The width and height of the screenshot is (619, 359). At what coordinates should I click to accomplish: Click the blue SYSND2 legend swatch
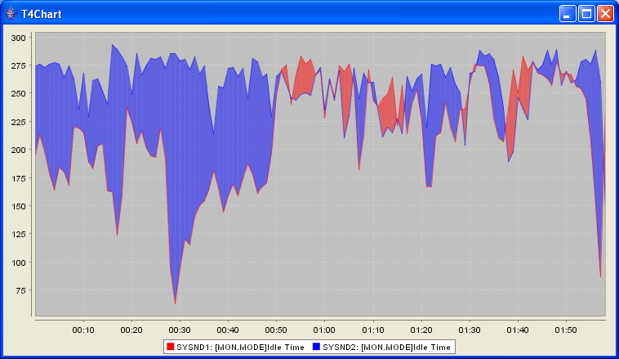pyautogui.click(x=316, y=347)
